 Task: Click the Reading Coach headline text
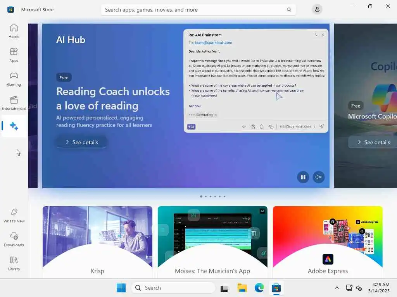coord(113,99)
